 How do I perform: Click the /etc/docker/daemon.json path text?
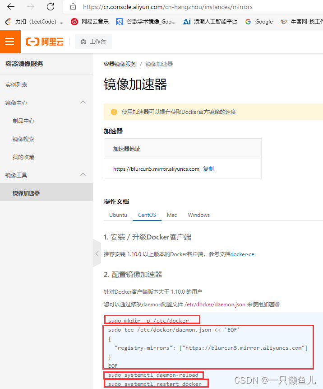click(215, 305)
